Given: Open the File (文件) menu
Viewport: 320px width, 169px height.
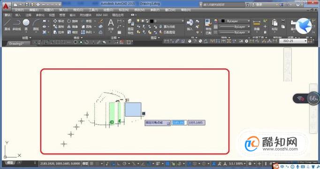Looking at the screenshot, I should point(19,10).
